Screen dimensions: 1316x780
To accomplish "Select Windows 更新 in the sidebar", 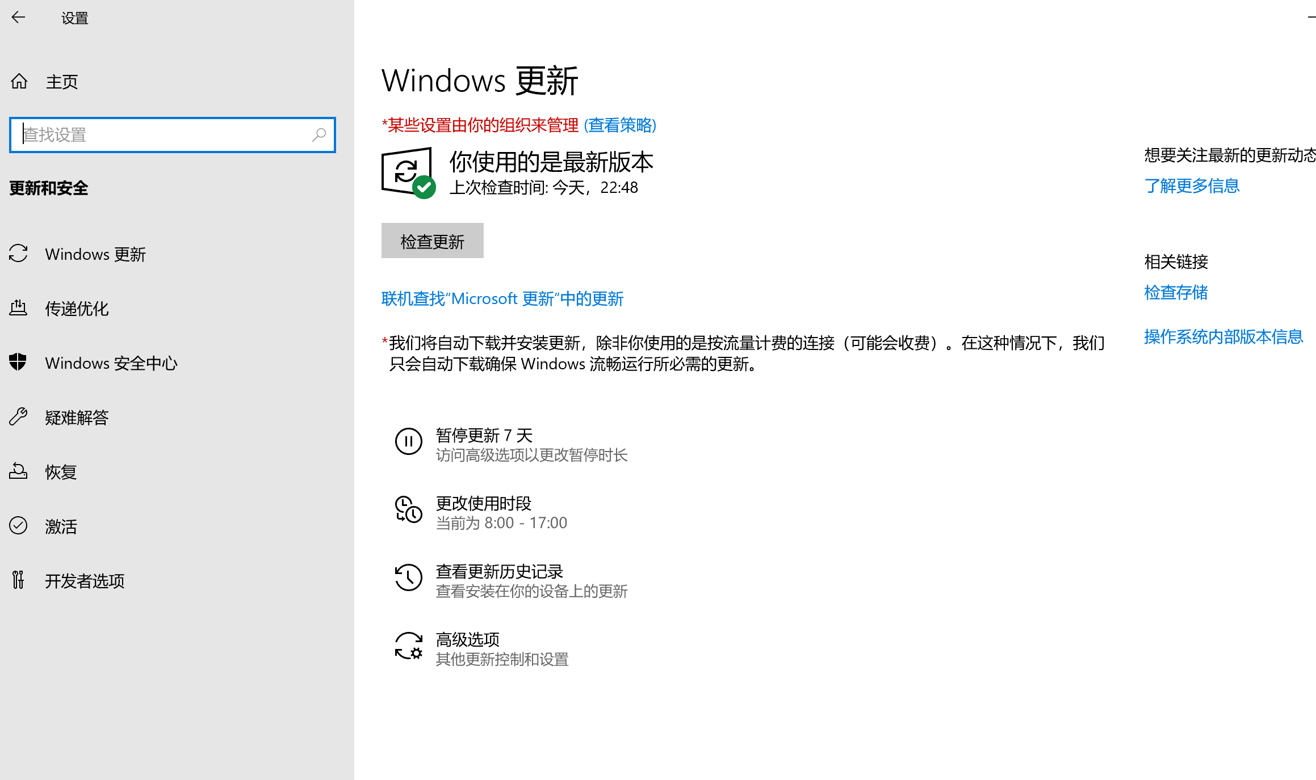I will 95,254.
